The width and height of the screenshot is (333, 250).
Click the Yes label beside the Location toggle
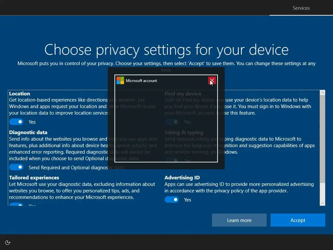tap(32, 122)
